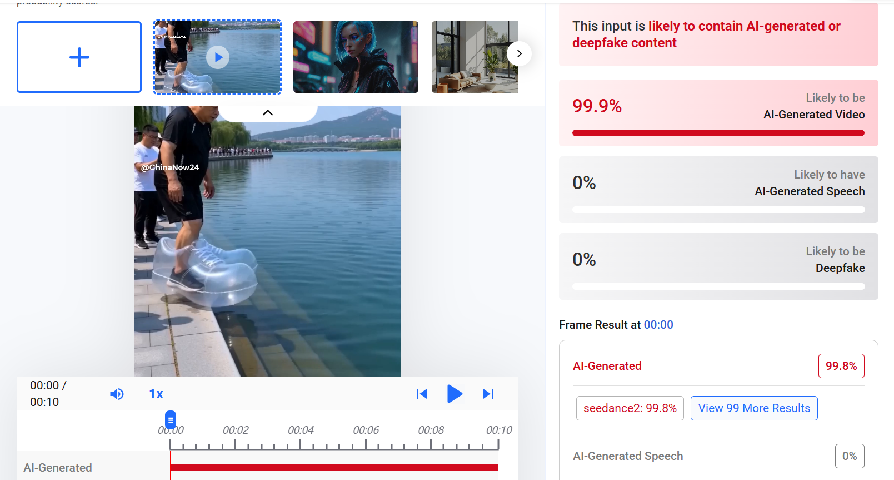Mute the video with the speaker icon

[117, 394]
